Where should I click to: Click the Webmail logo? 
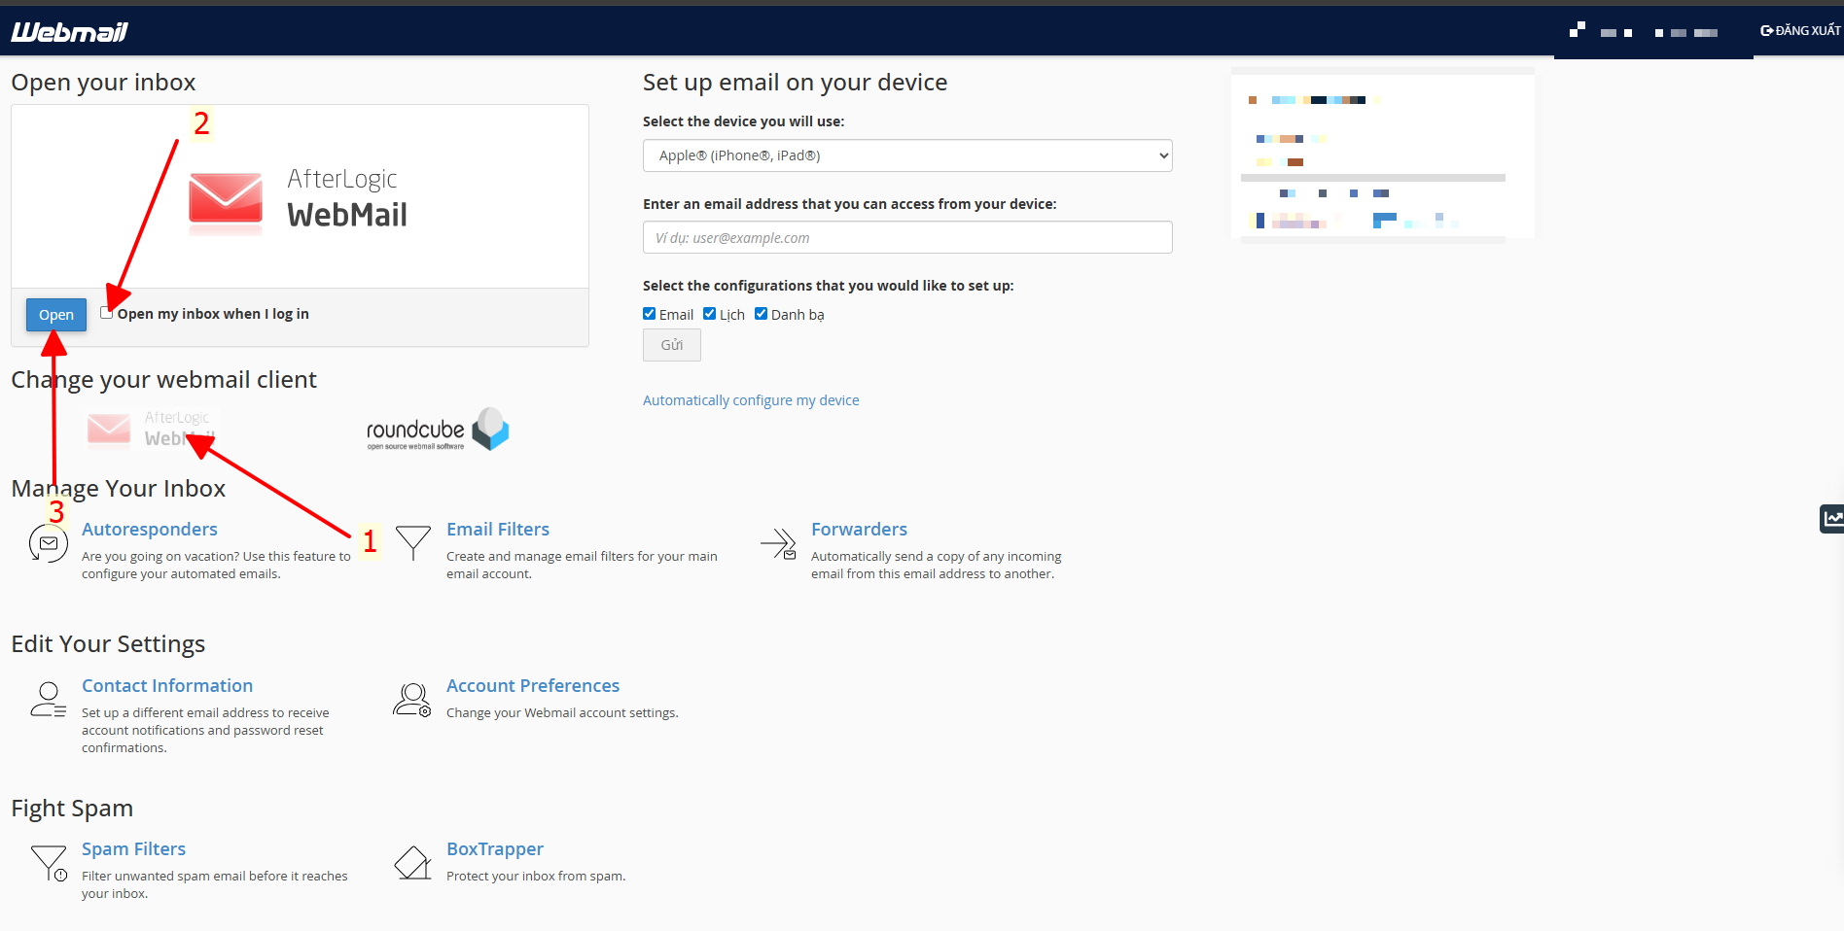pos(68,30)
